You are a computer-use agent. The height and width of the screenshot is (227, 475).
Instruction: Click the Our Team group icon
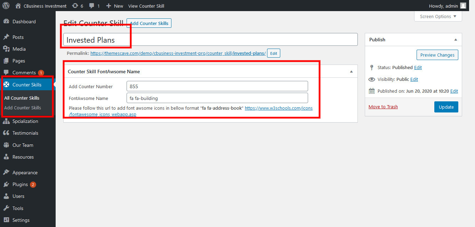[x=6, y=145]
